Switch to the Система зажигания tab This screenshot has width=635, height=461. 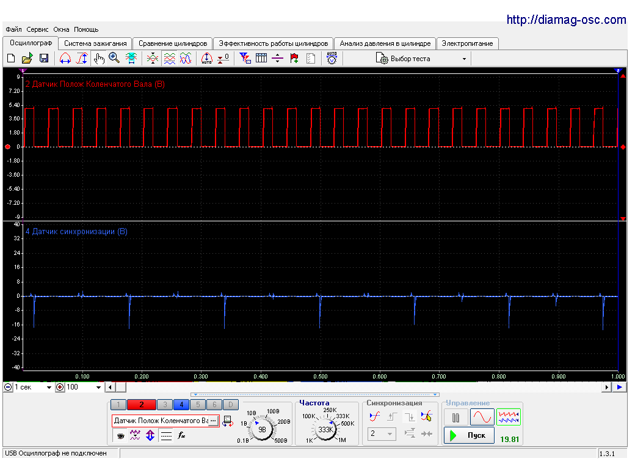[95, 43]
